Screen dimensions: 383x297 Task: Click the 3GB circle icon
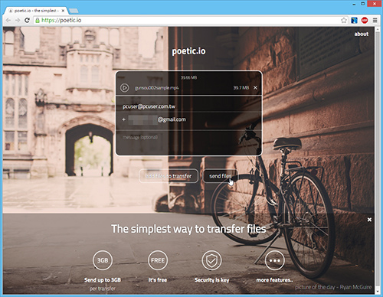click(x=103, y=260)
